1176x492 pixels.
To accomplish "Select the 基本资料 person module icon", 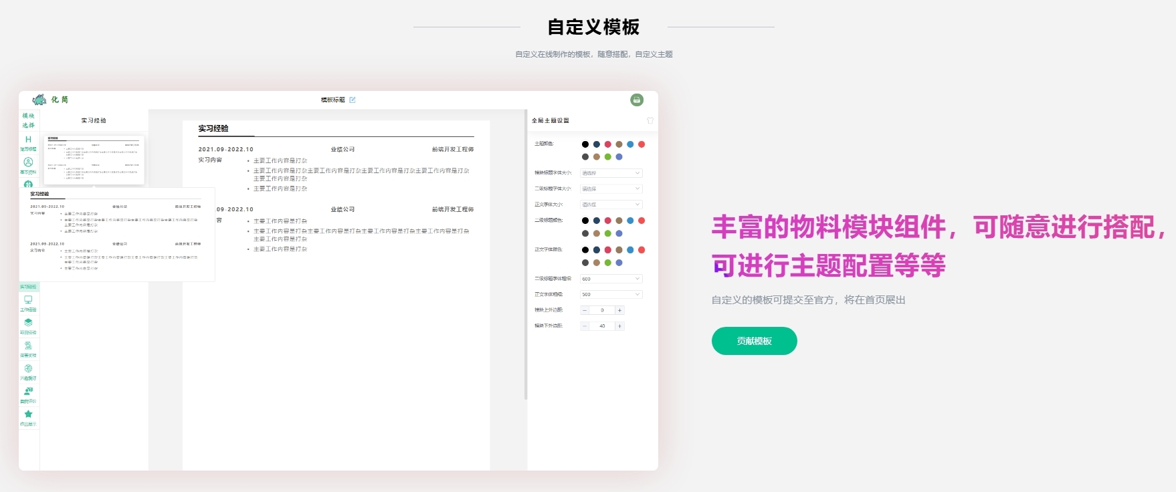I will [x=28, y=162].
